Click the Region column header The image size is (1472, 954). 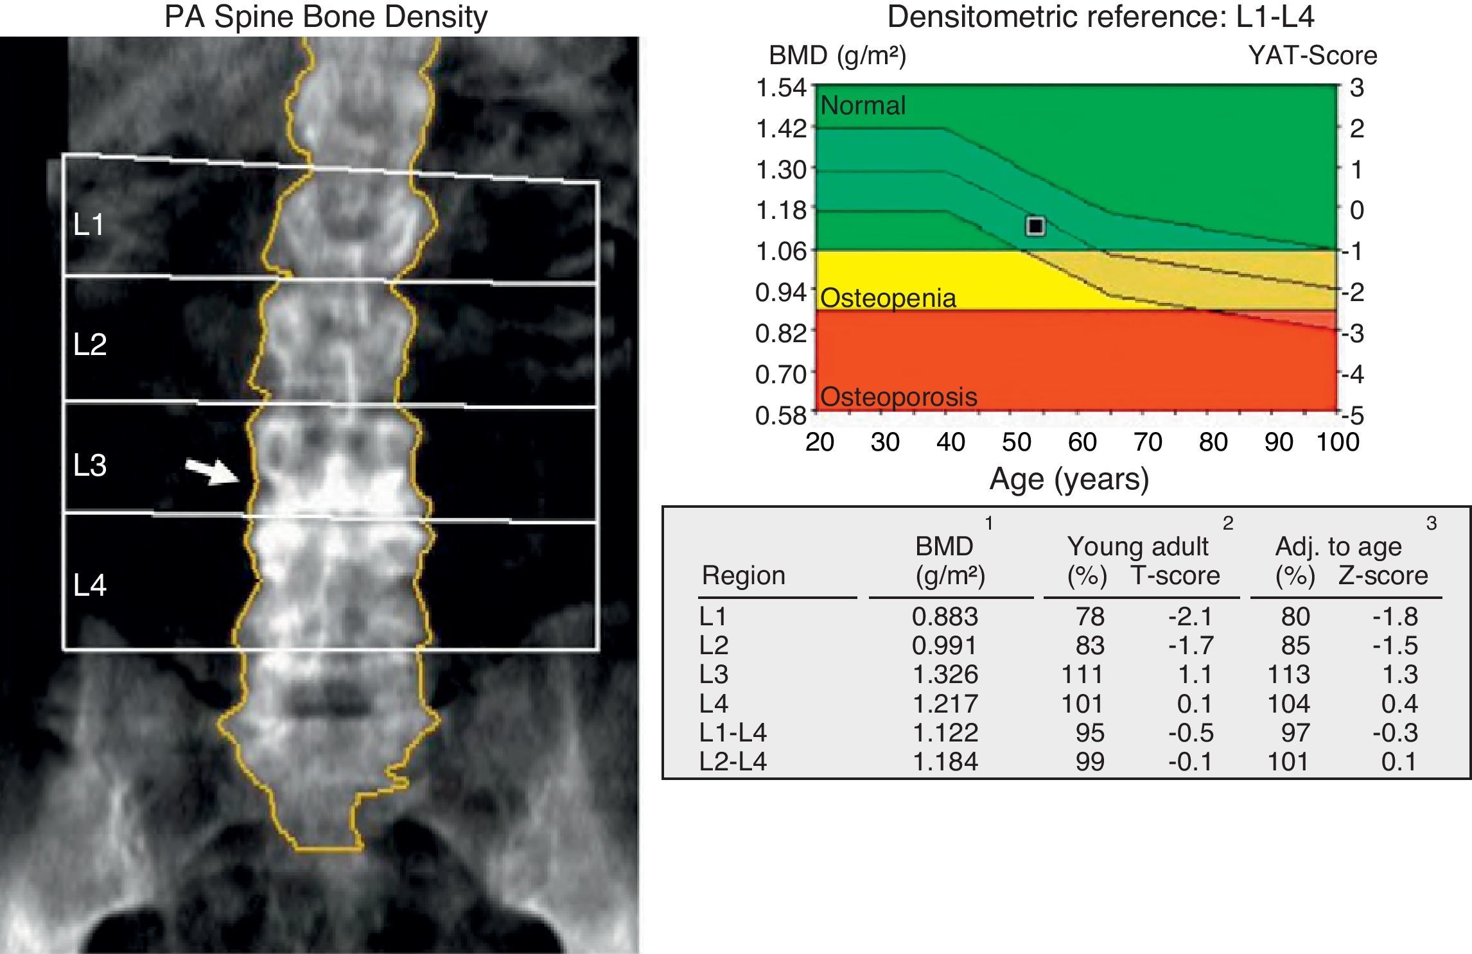point(743,575)
